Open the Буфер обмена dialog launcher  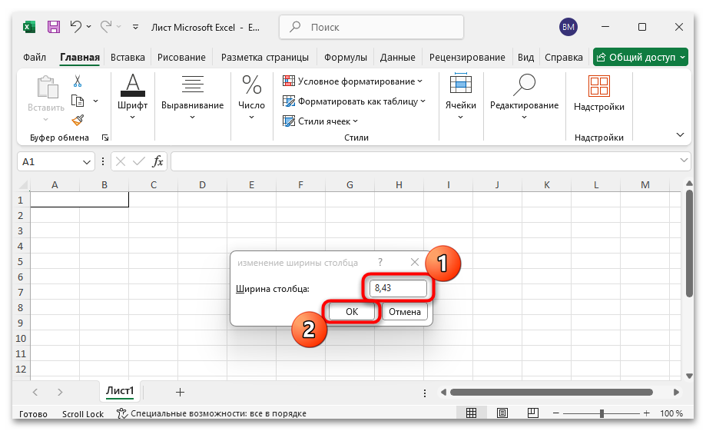point(105,138)
